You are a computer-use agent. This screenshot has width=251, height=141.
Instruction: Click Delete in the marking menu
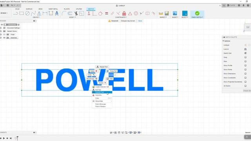pos(94,71)
